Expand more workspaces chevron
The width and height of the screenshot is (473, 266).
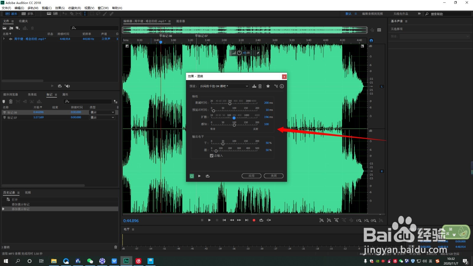click(419, 14)
